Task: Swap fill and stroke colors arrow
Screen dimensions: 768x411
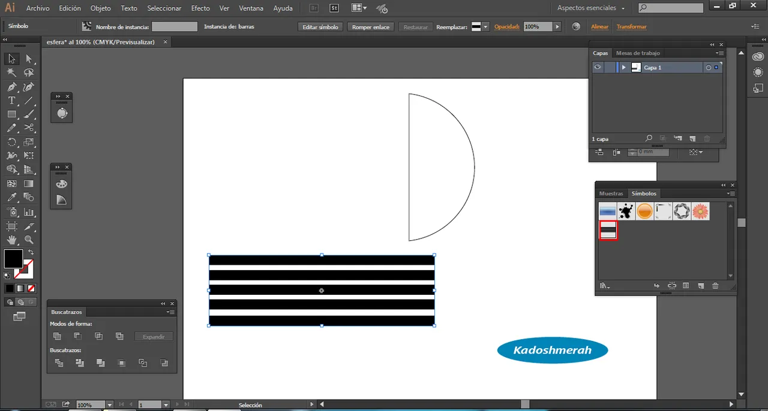Action: pos(31,252)
